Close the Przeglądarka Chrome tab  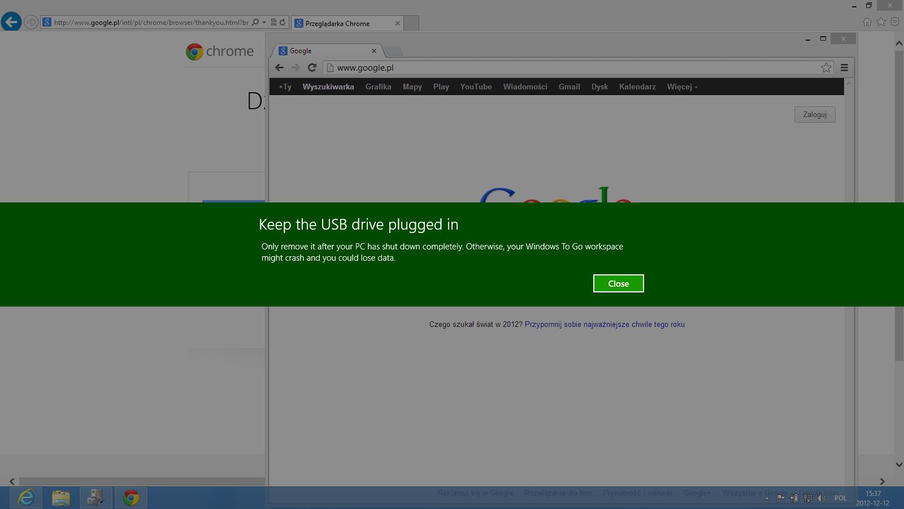tap(398, 23)
